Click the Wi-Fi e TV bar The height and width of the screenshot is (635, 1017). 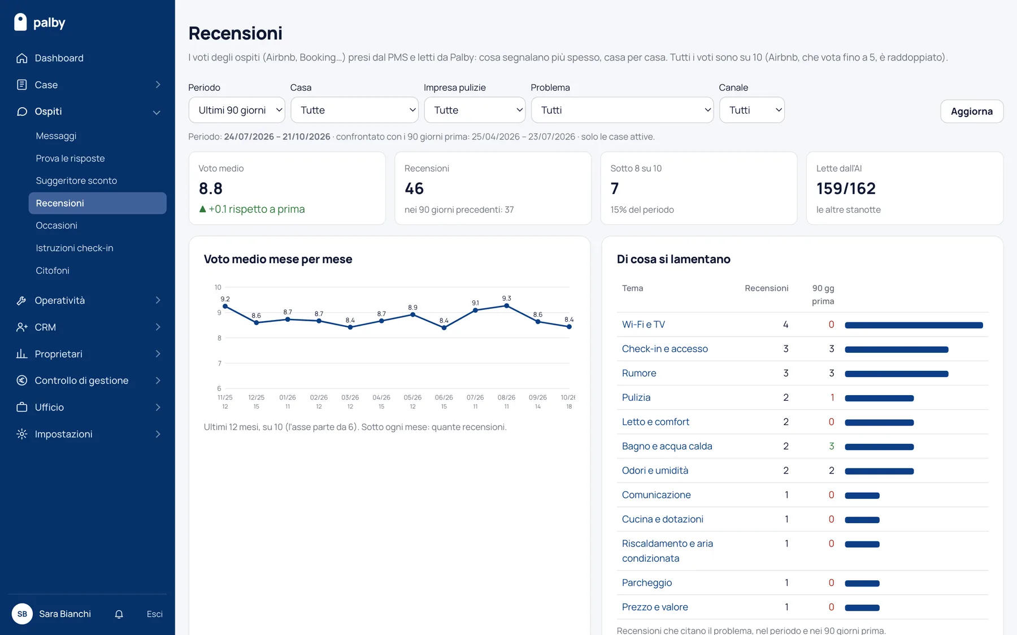click(914, 325)
